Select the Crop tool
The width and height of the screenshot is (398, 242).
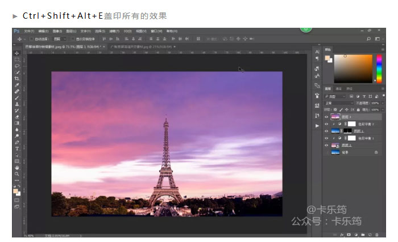pyautogui.click(x=17, y=78)
